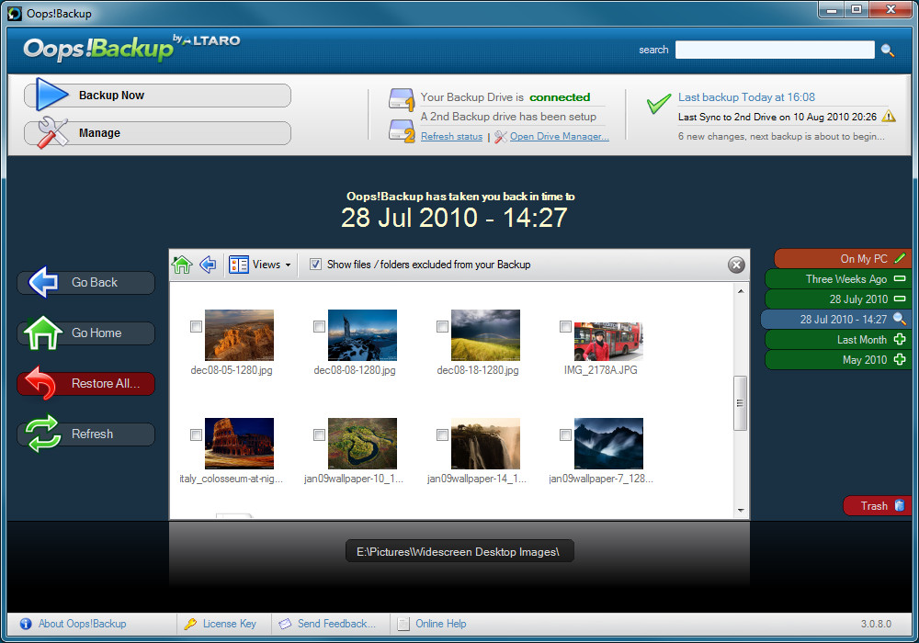This screenshot has width=919, height=643.
Task: Select the Last Month tab label
Action: (862, 340)
